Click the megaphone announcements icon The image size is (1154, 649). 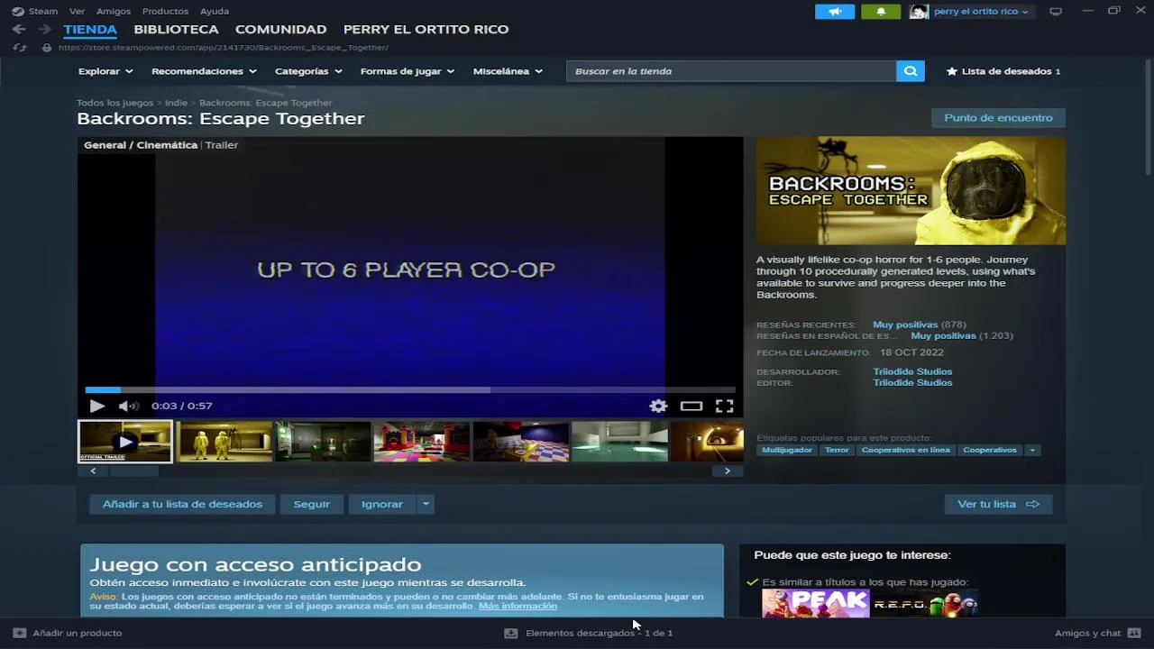835,12
